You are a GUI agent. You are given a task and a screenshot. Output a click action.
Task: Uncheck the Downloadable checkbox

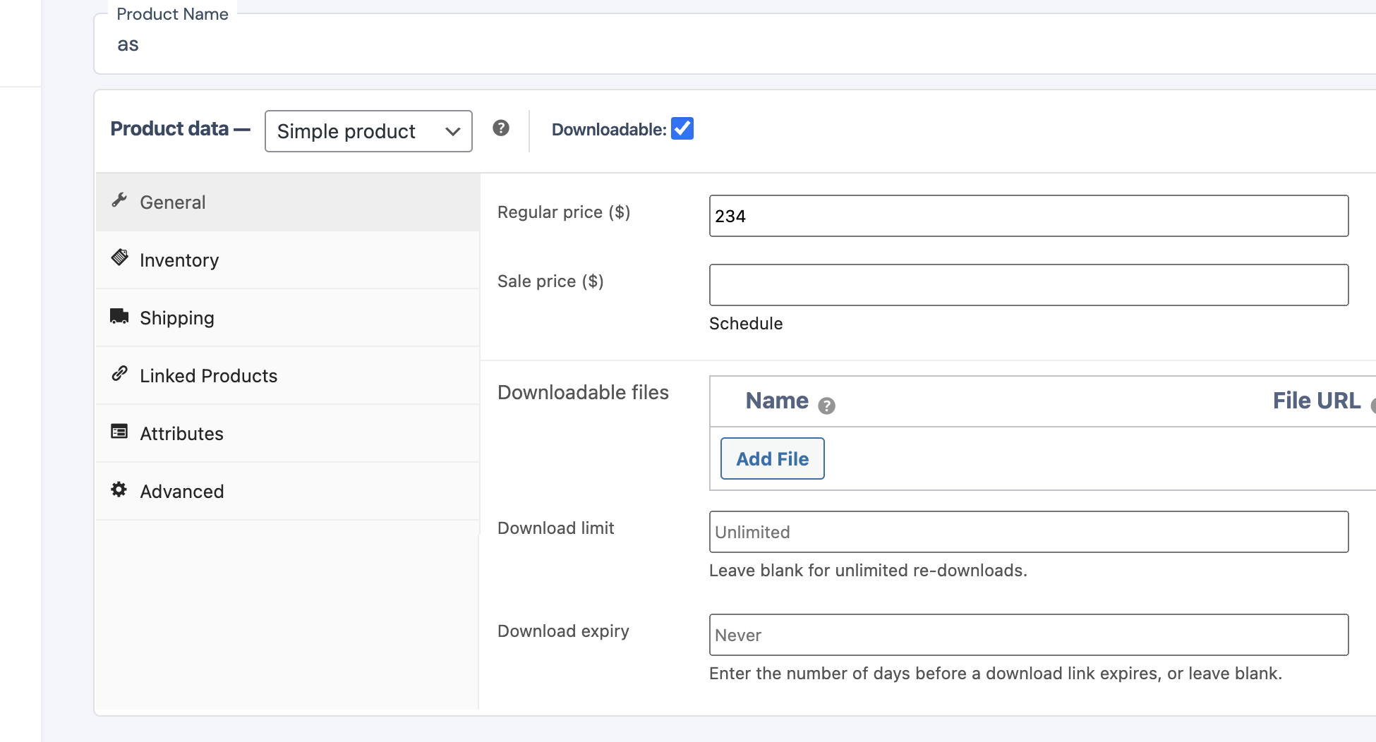(682, 128)
